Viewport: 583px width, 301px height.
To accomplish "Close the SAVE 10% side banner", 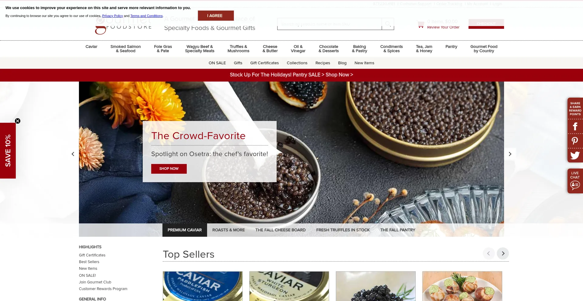I will tap(18, 121).
